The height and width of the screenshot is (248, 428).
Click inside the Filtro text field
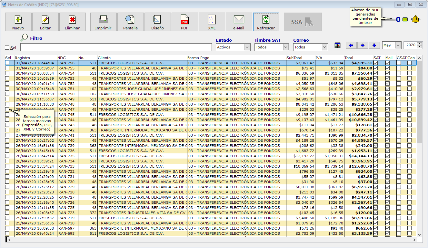coord(116,47)
